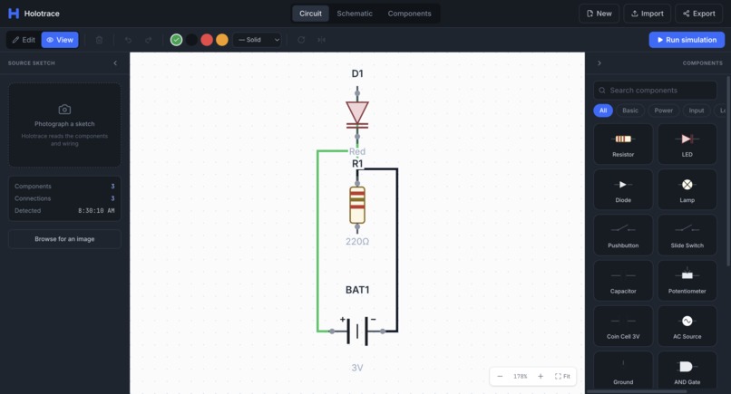Pick the LED component

pyautogui.click(x=687, y=144)
